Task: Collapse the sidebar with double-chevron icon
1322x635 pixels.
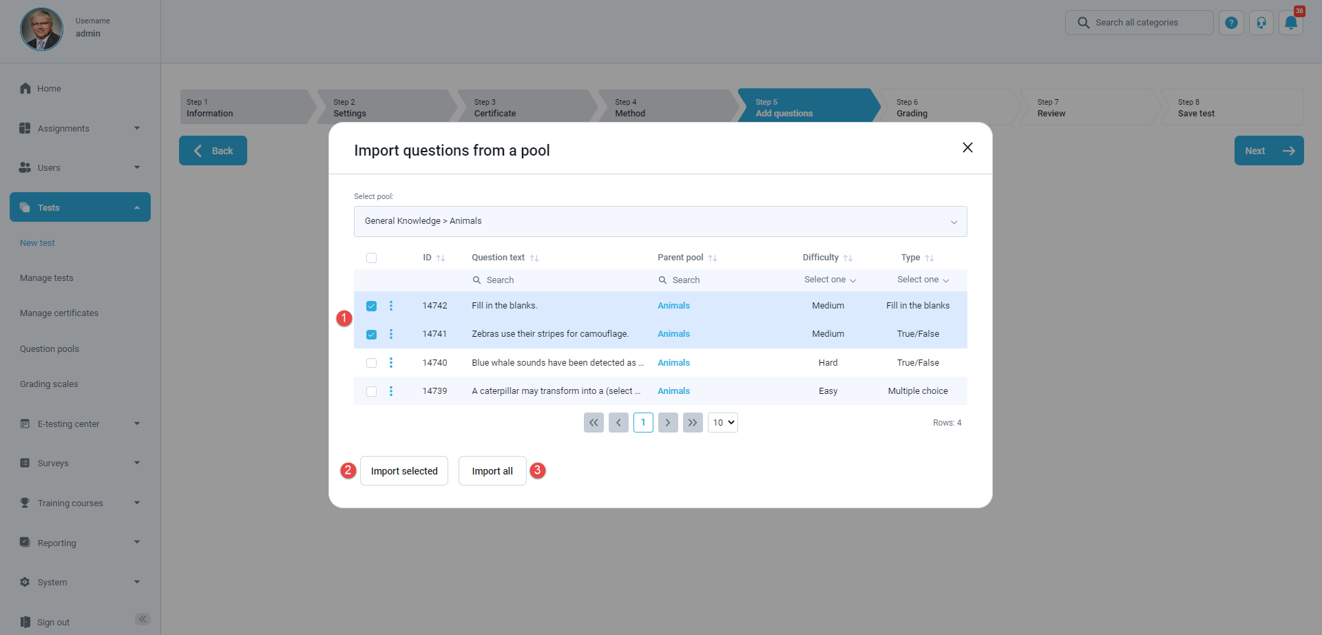Action: click(x=143, y=619)
